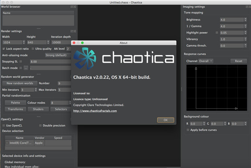Float the Render settings panel icon

[x=72, y=31]
